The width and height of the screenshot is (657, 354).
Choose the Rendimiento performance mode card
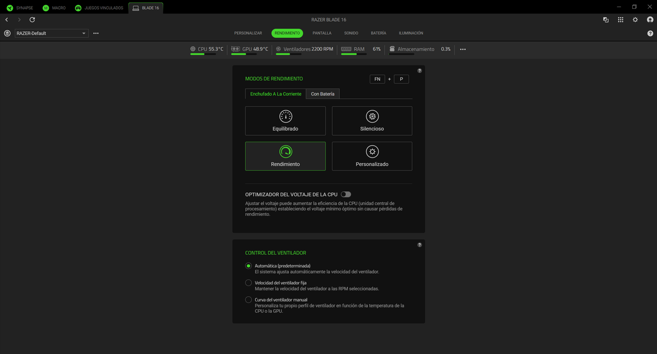285,156
